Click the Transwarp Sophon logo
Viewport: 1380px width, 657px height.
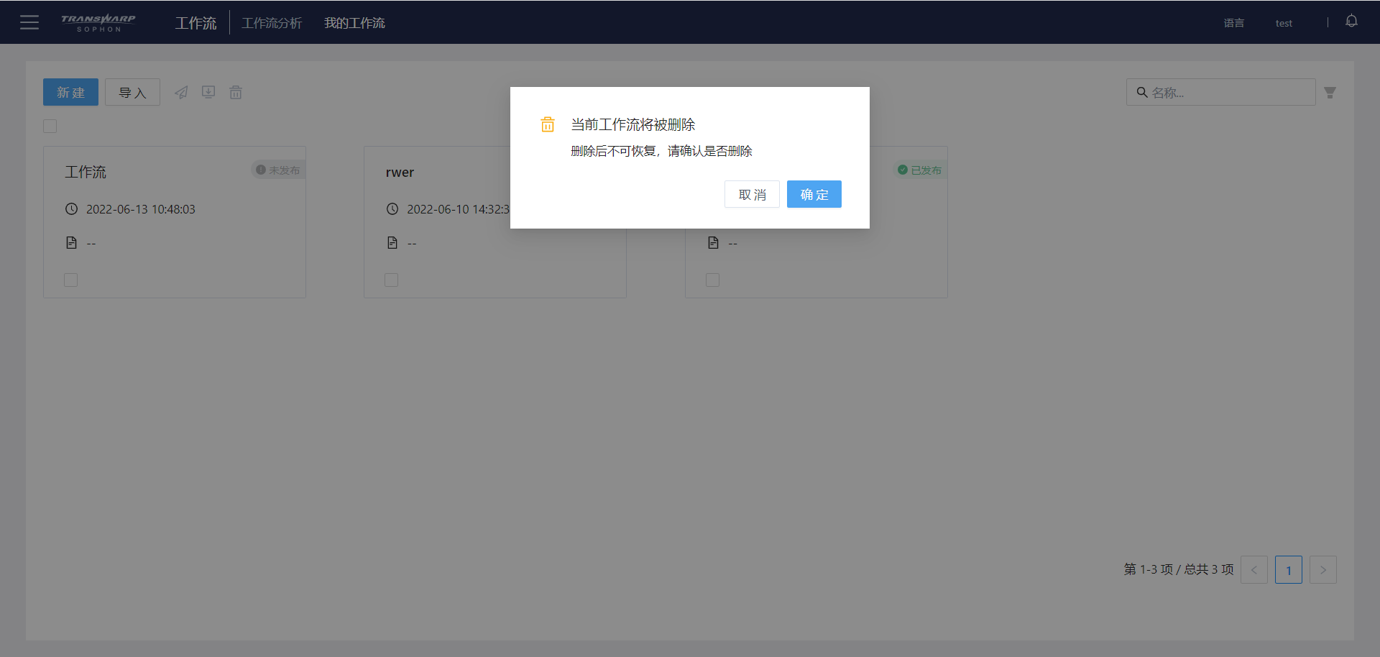98,22
